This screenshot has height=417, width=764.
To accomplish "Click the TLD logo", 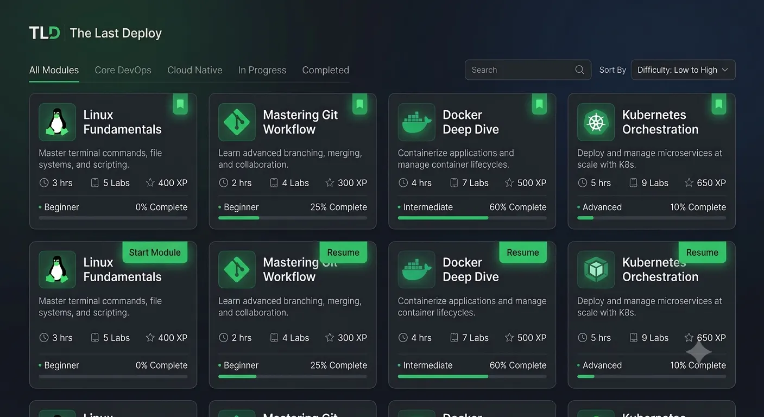I will point(45,33).
